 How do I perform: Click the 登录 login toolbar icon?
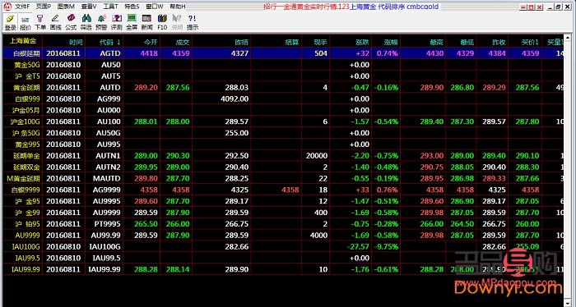10,22
